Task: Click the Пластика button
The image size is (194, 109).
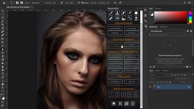Action: 115,33
